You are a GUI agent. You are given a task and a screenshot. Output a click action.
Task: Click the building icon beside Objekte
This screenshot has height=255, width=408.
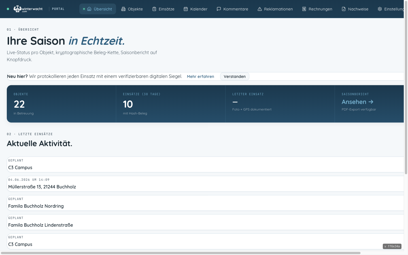[123, 9]
